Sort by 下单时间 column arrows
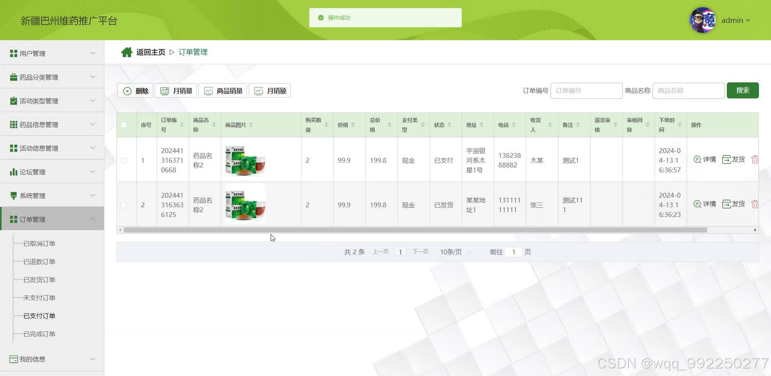771x376 pixels. [680, 125]
